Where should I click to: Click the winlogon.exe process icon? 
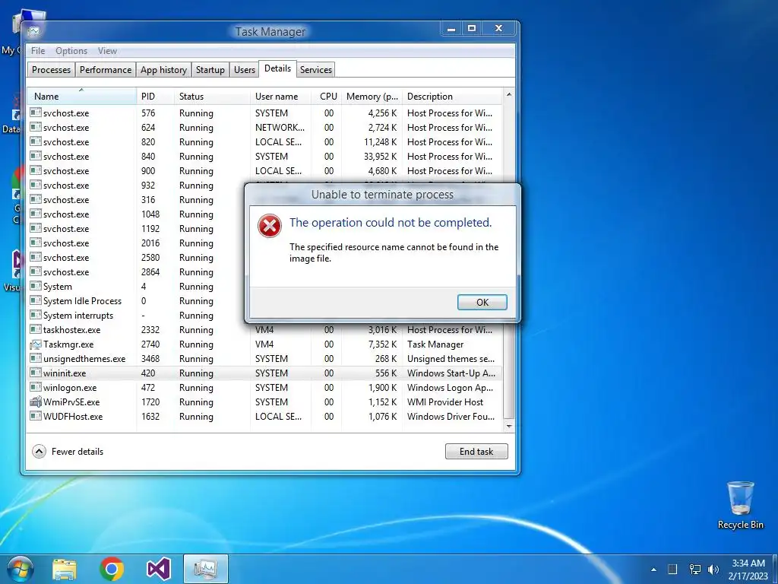point(35,387)
